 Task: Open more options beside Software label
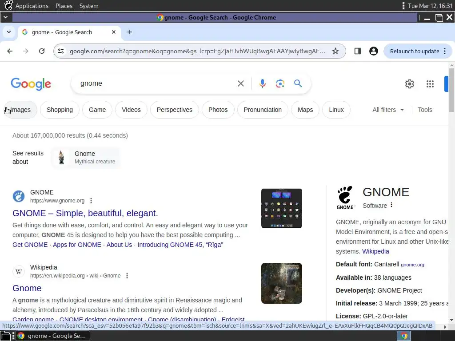[391, 205]
